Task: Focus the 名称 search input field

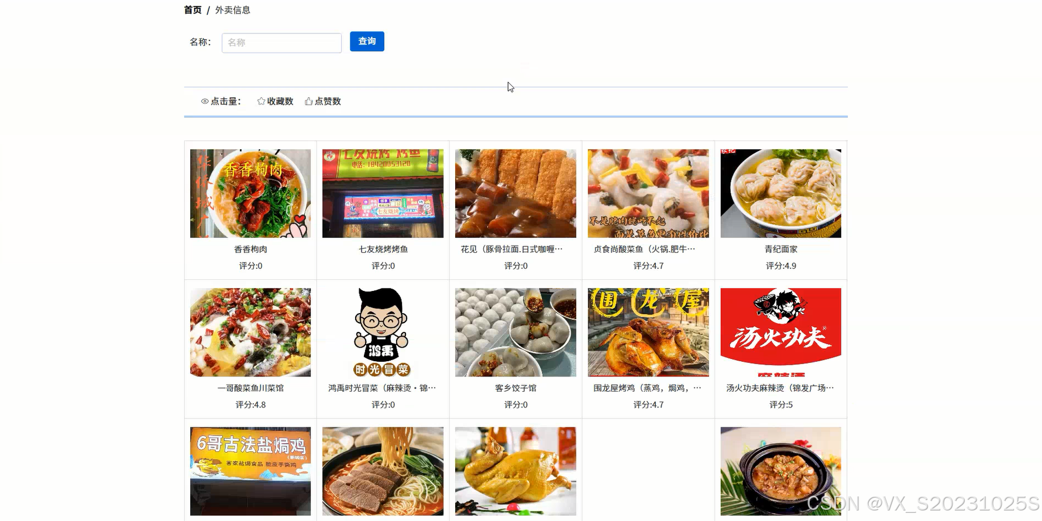Action: [281, 43]
